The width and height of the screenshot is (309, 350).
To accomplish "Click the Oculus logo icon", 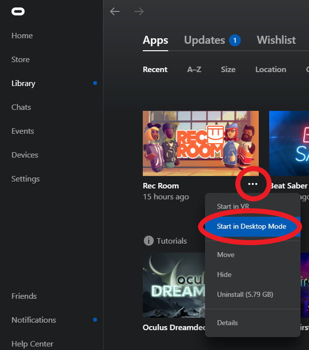I will coord(18,11).
